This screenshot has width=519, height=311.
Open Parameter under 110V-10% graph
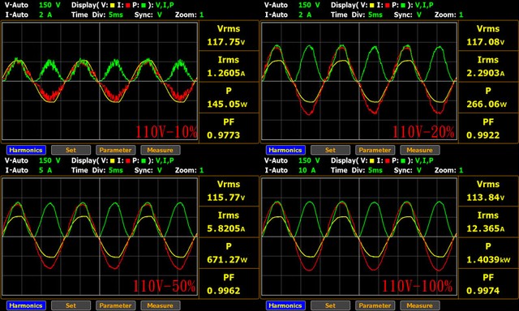point(115,150)
